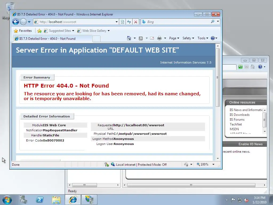Click the scroll down arrow of the page
273x205 pixels.
coord(218,159)
